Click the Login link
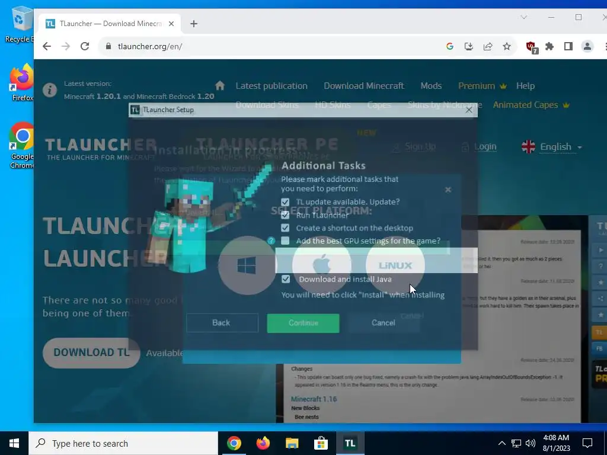607x455 pixels. (485, 147)
